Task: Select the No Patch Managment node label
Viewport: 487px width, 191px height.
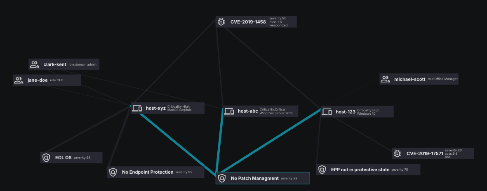Action: [254, 178]
